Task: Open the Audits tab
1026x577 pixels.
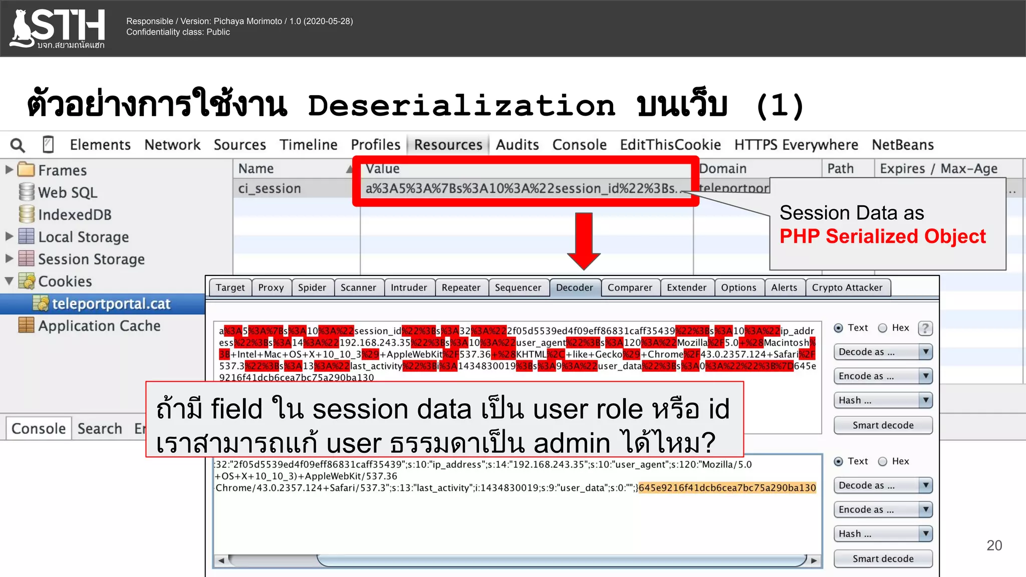Action: click(x=518, y=145)
